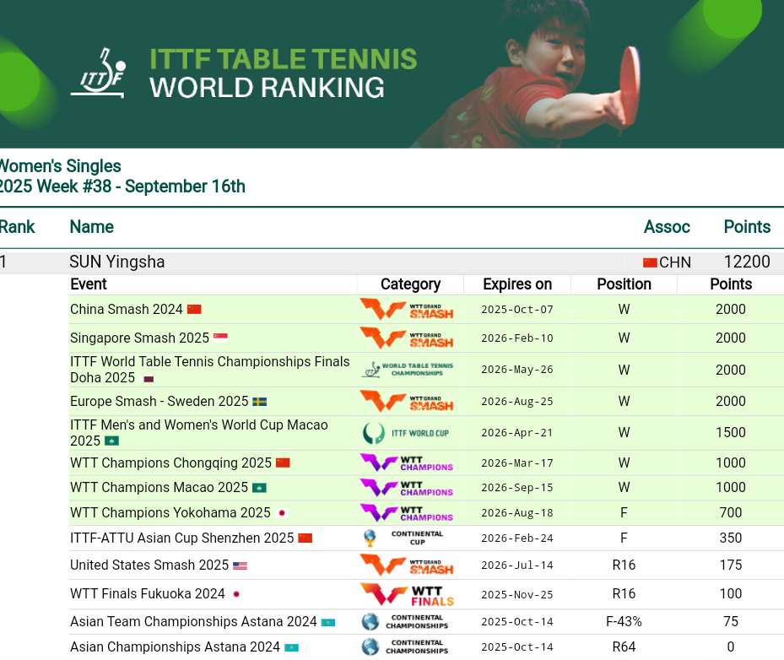784x660 pixels.
Task: Click expiry date 2026-Sep-15
Action: click(517, 488)
